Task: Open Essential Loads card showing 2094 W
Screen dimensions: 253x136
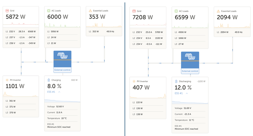Action: [x=232, y=22]
